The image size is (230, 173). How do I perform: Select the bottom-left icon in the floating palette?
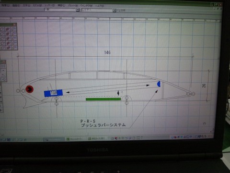[x=2, y=48]
